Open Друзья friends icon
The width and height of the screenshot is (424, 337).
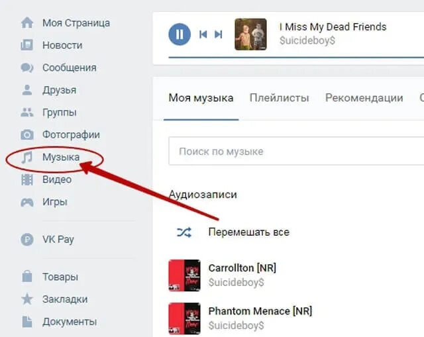[x=27, y=90]
